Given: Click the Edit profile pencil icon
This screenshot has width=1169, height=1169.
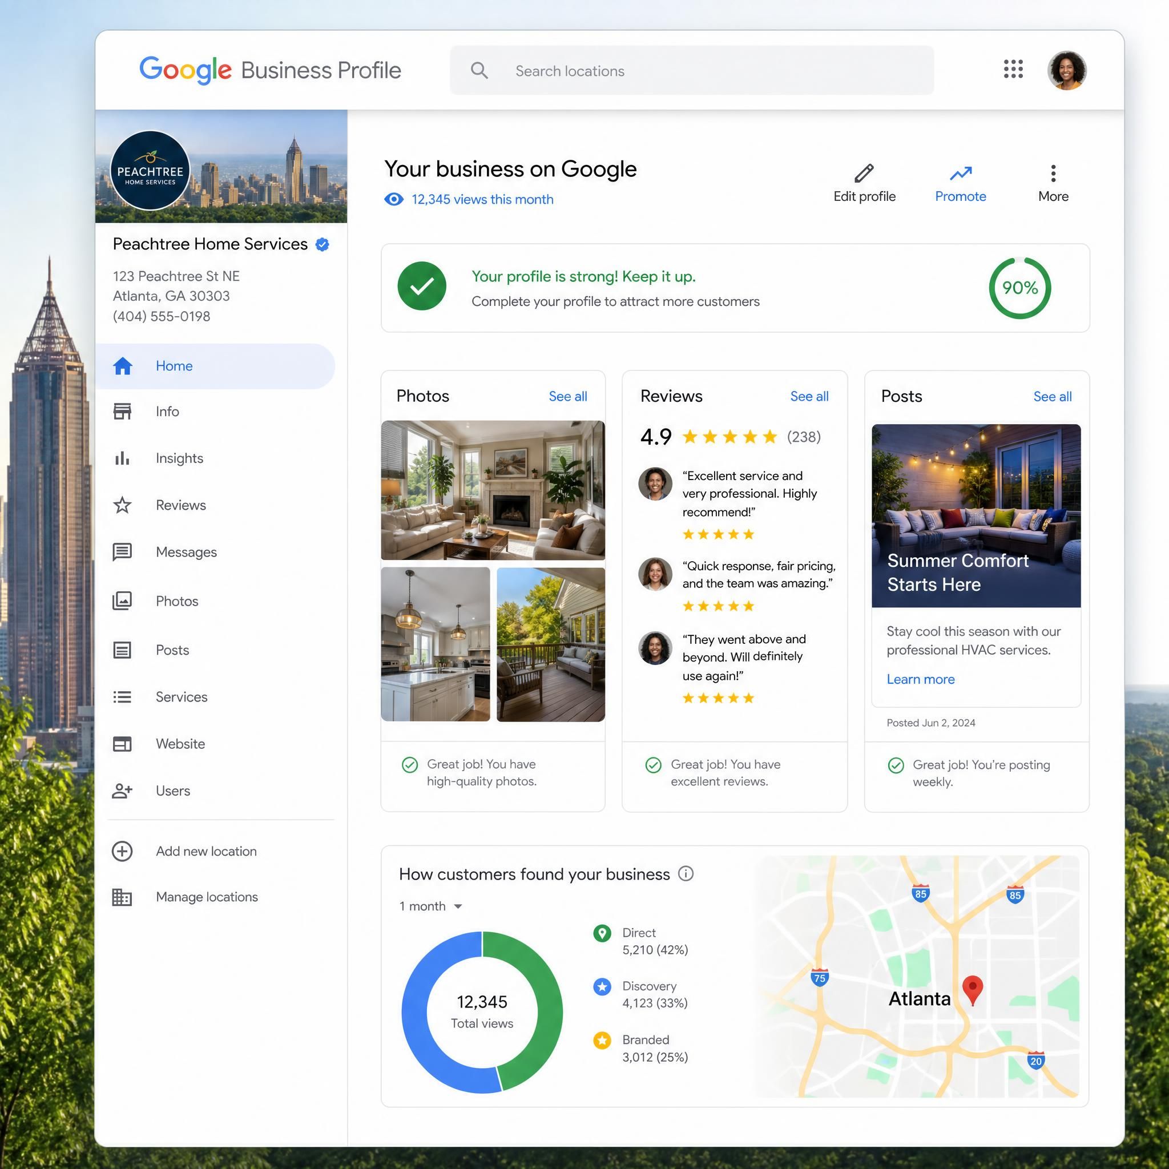Looking at the screenshot, I should (x=864, y=173).
